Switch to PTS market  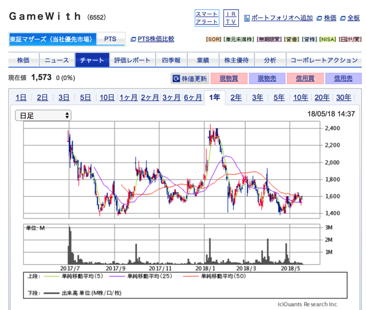pyautogui.click(x=111, y=39)
